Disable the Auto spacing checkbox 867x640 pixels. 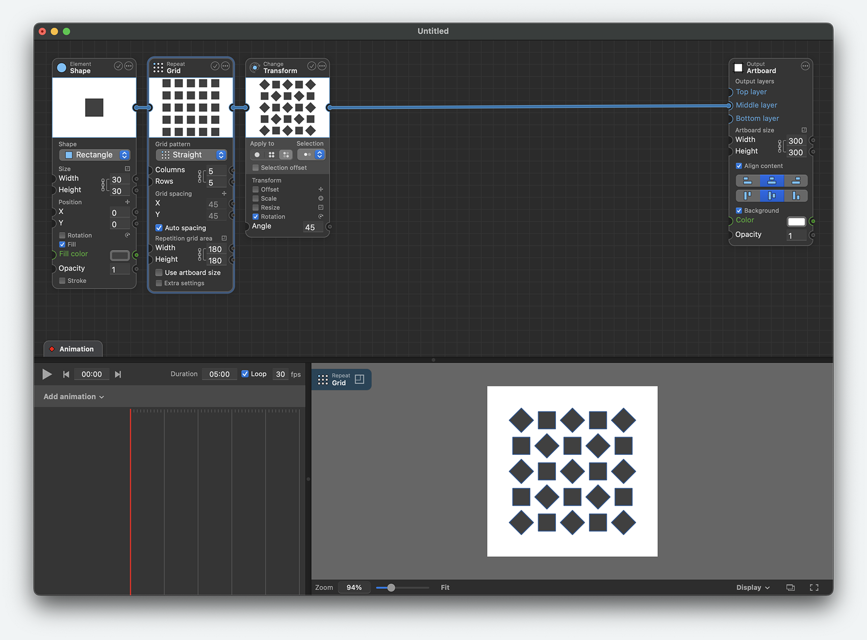pyautogui.click(x=159, y=228)
